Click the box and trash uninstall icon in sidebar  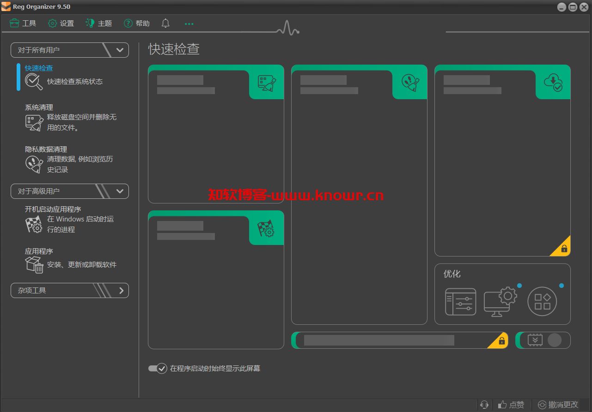34,265
